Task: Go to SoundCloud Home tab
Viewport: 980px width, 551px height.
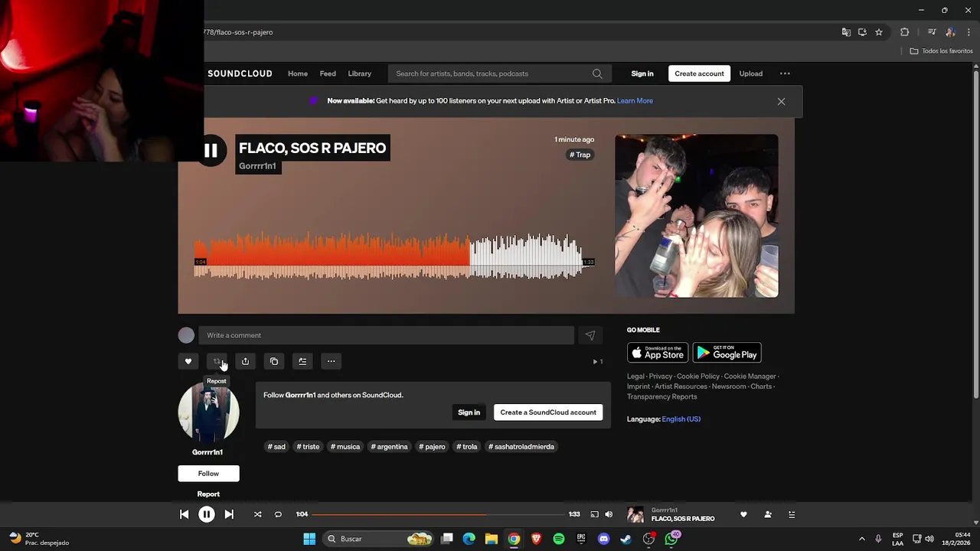Action: [x=298, y=73]
